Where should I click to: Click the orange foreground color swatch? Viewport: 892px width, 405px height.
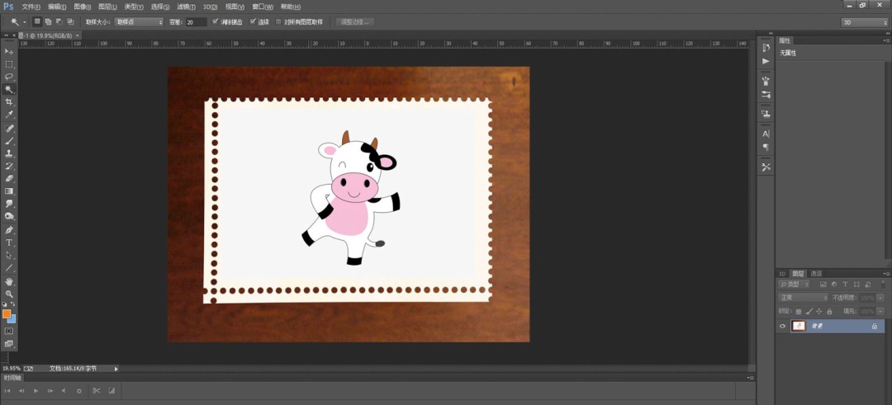7,313
